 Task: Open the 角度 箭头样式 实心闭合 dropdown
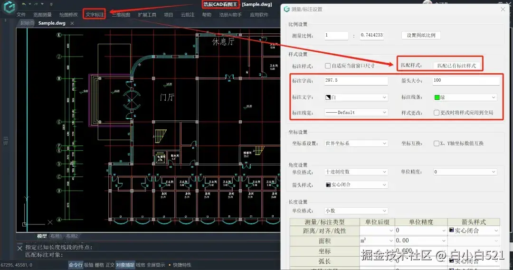click(356, 184)
